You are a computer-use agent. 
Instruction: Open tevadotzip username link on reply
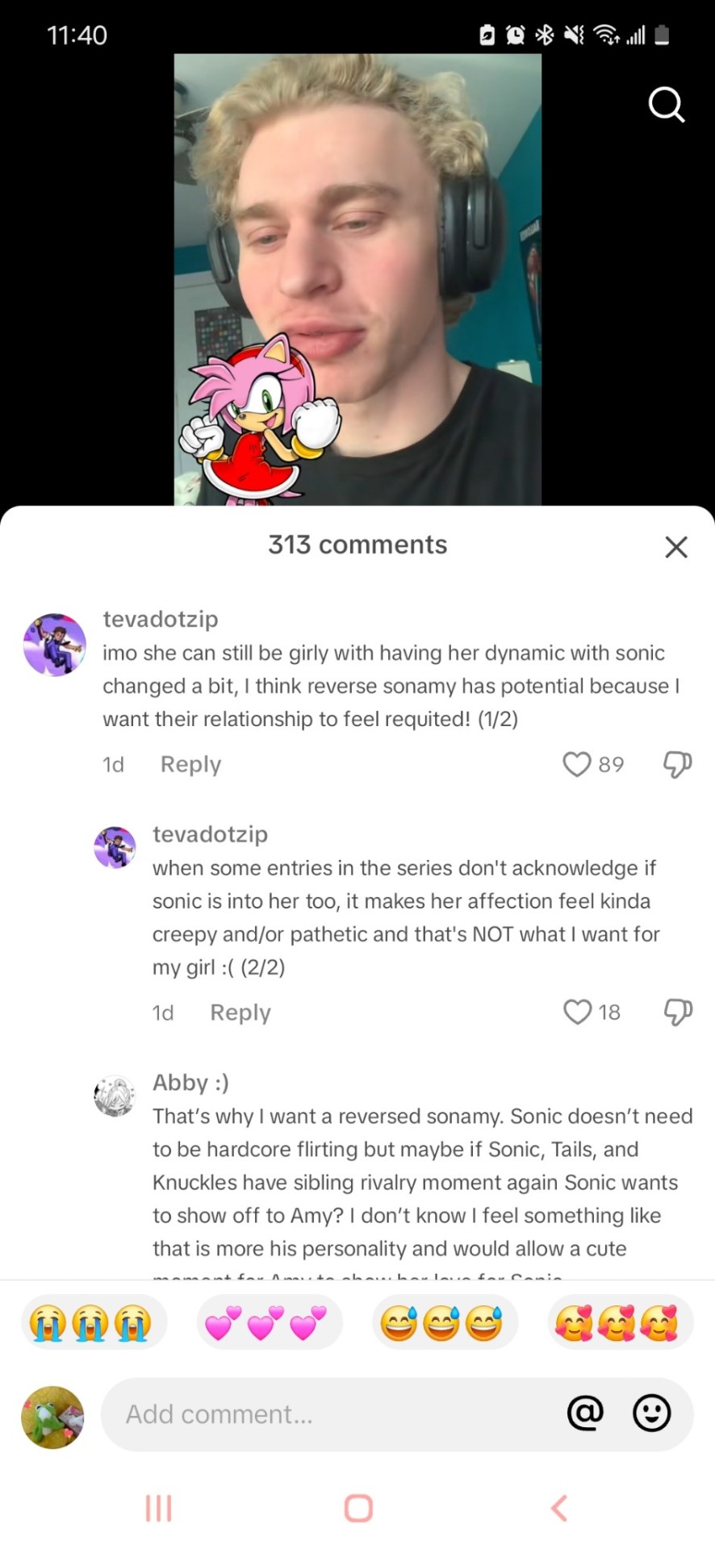click(x=210, y=833)
